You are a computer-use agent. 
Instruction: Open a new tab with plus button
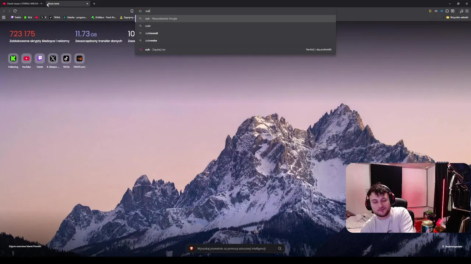point(94,4)
